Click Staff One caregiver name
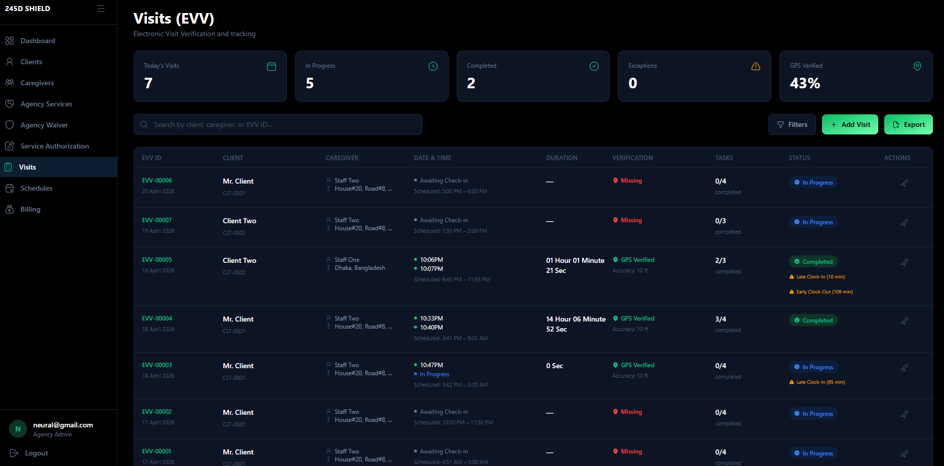Screen dimensions: 944x466 pyautogui.click(x=347, y=260)
